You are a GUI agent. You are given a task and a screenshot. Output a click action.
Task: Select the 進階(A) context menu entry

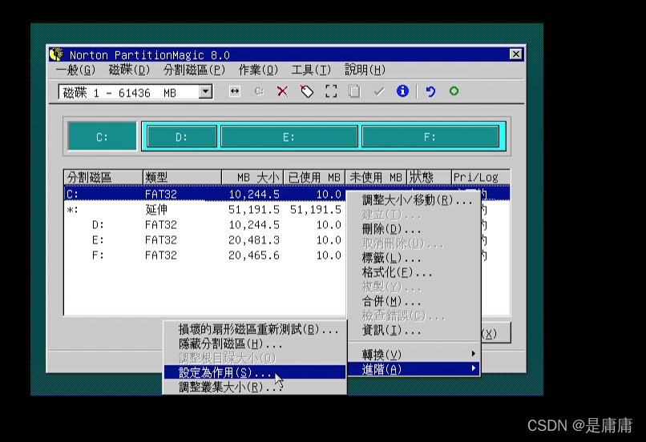(414, 369)
